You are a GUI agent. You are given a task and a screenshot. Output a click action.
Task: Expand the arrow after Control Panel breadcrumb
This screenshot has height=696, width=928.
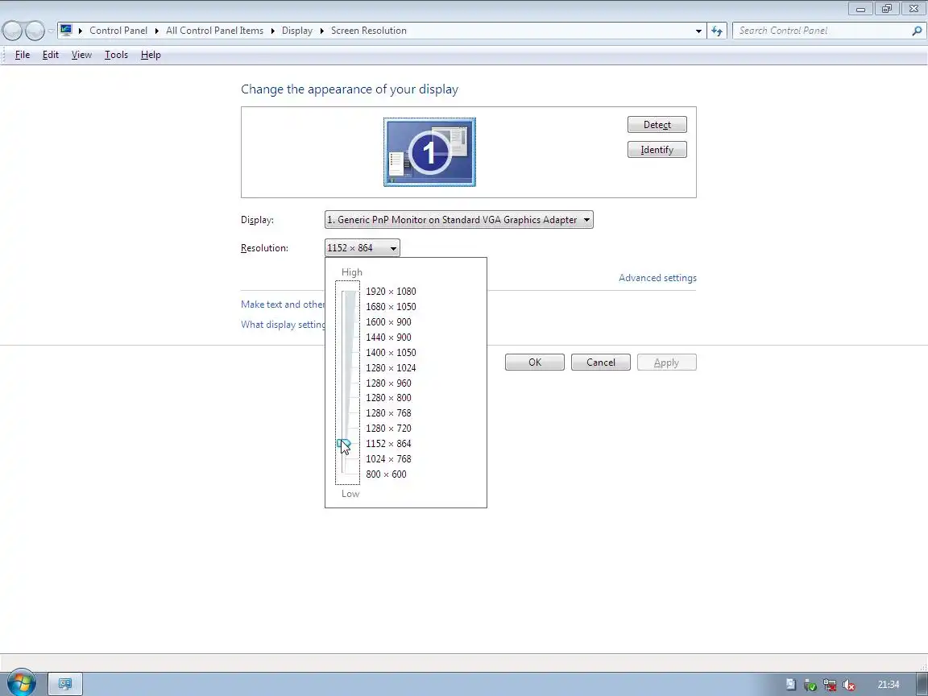coord(157,31)
